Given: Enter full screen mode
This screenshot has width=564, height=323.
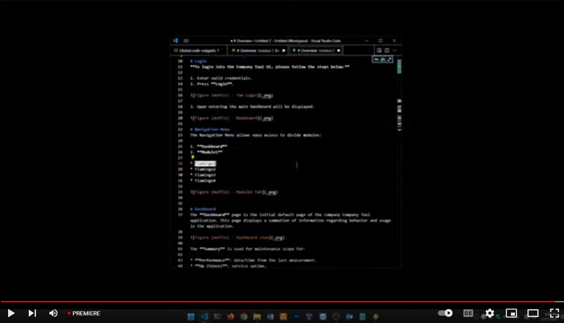Looking at the screenshot, I should [555, 313].
